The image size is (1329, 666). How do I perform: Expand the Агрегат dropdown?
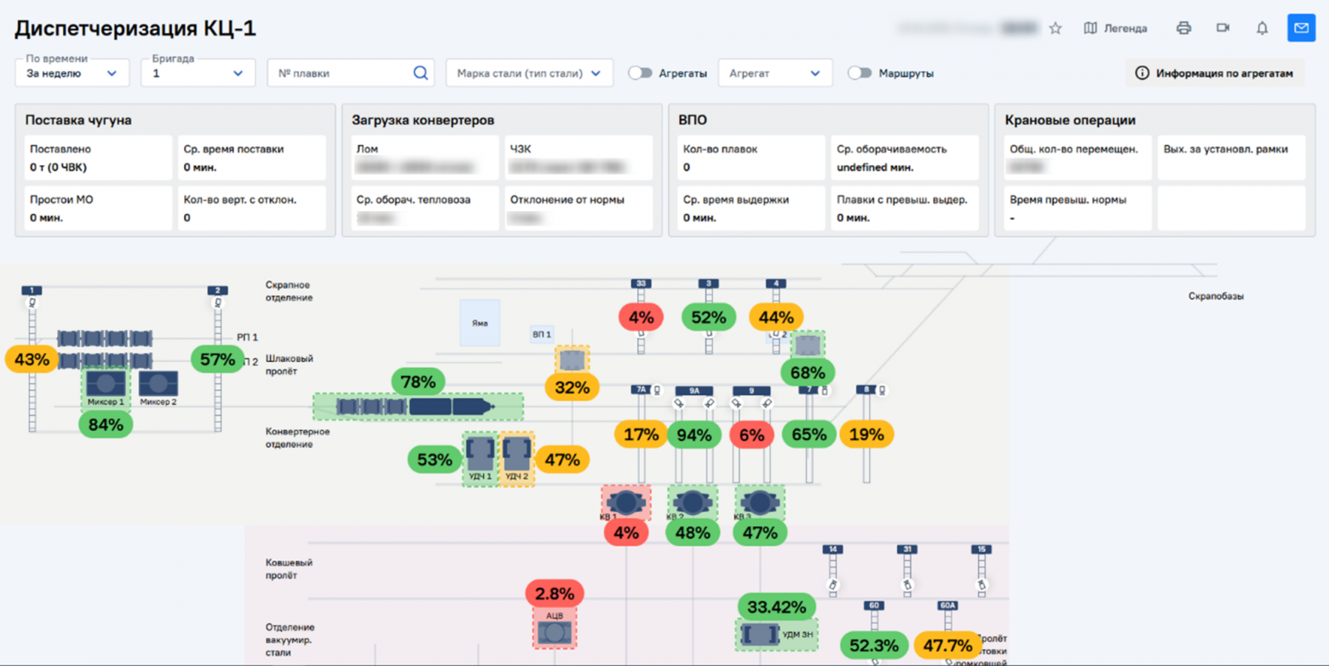pos(774,73)
